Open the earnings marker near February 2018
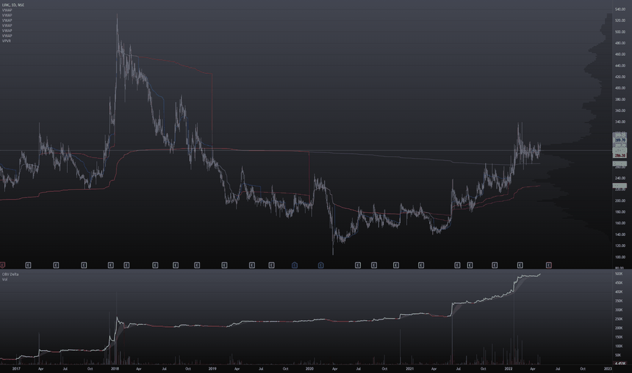632x373 pixels. click(x=127, y=265)
